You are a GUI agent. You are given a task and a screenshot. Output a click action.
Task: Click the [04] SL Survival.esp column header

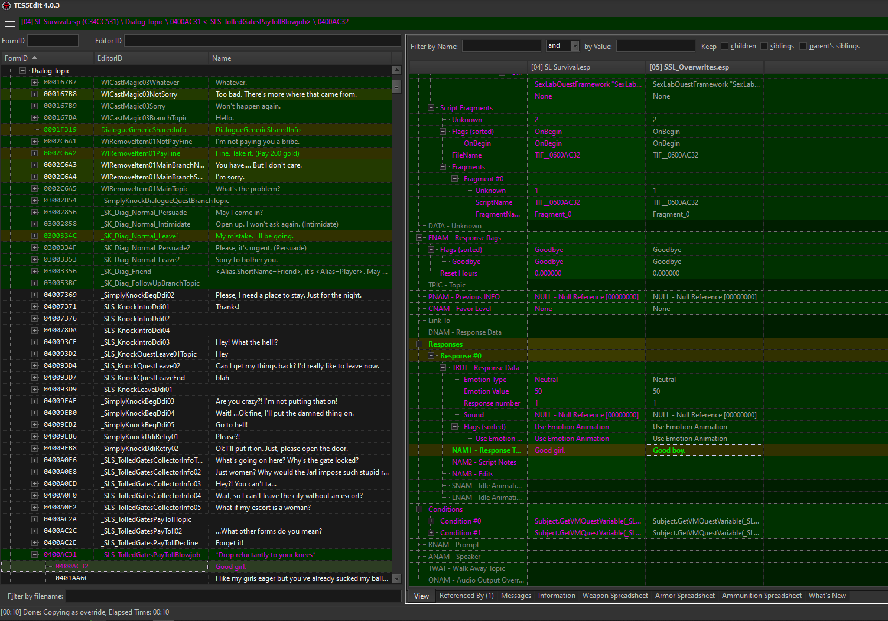586,67
